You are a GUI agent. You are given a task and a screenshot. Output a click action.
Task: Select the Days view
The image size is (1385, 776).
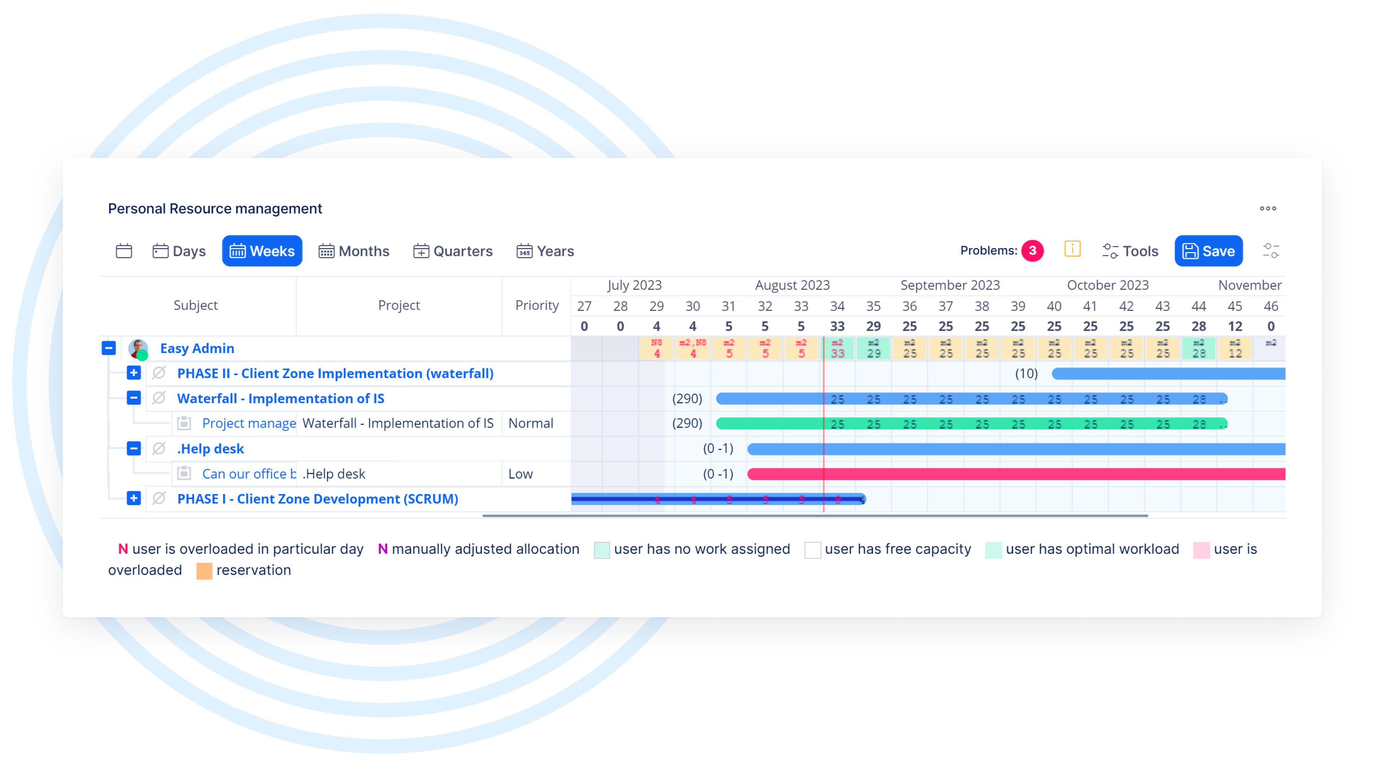pyautogui.click(x=179, y=251)
